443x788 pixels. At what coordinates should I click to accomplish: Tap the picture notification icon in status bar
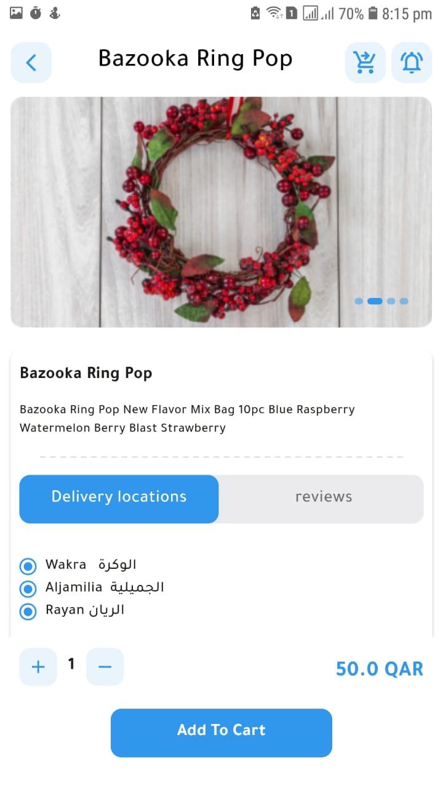pos(16,12)
